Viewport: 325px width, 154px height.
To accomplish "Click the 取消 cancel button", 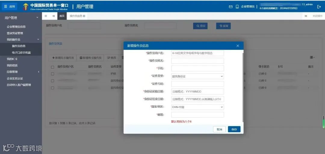I will [219, 129].
